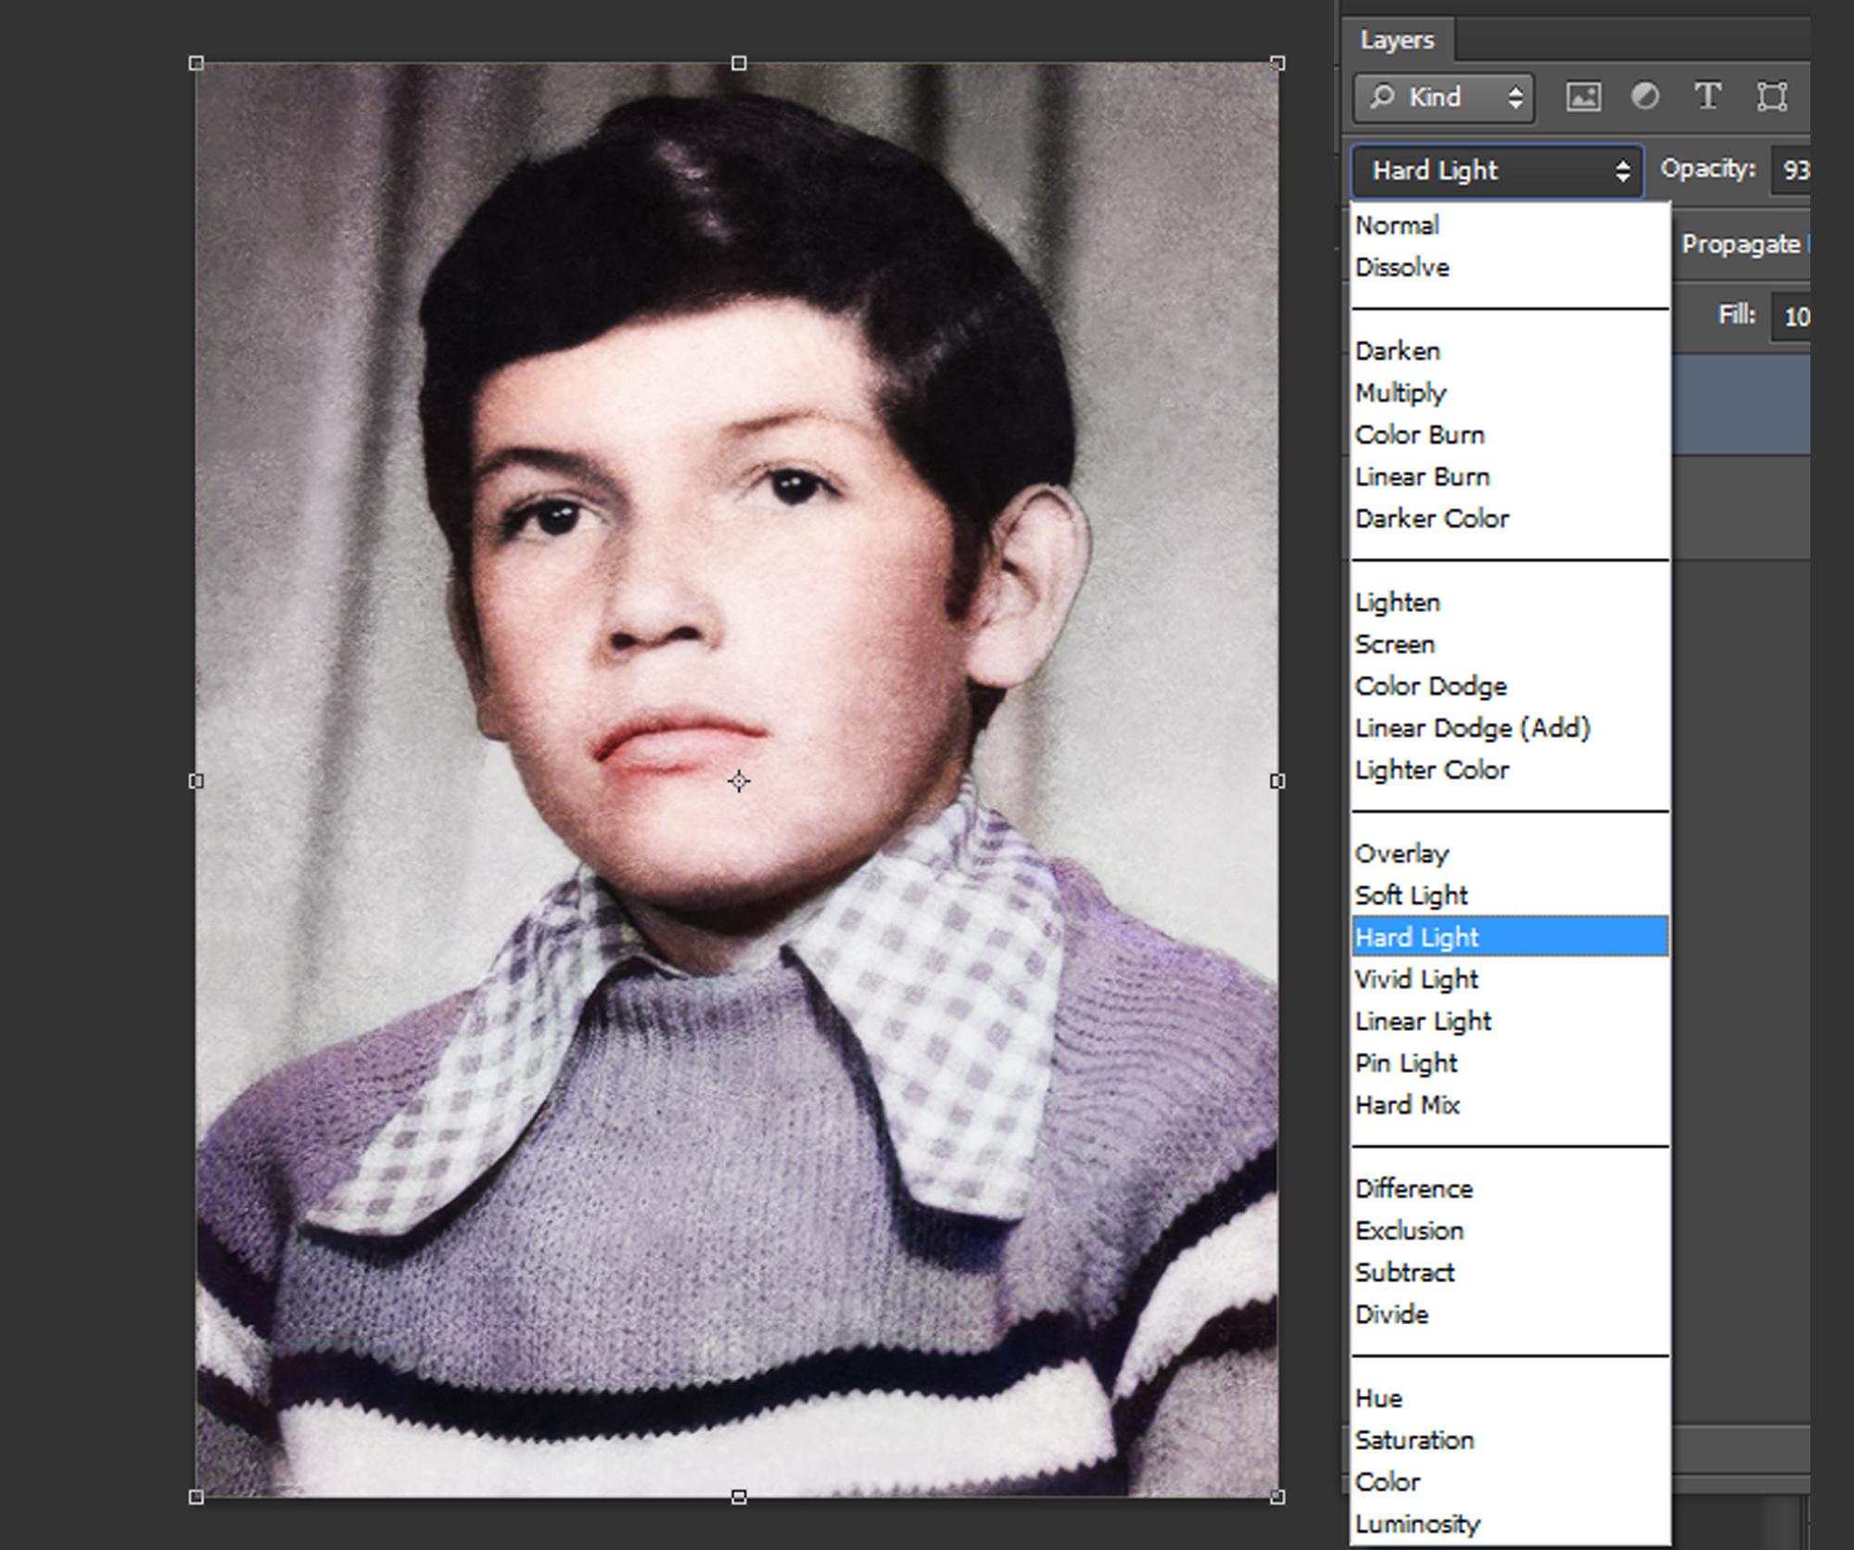Open the Kind filter dropdown
Viewport: 1854px width, 1550px height.
pyautogui.click(x=1443, y=97)
